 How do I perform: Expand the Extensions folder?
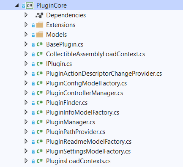point(26,25)
